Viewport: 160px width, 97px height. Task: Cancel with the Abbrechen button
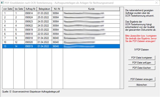(142, 85)
